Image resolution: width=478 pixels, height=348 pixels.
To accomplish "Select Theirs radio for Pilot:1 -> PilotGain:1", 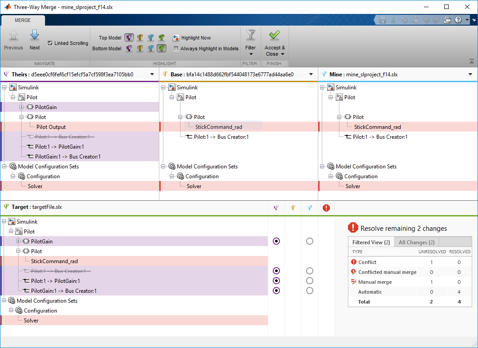I will [x=276, y=281].
